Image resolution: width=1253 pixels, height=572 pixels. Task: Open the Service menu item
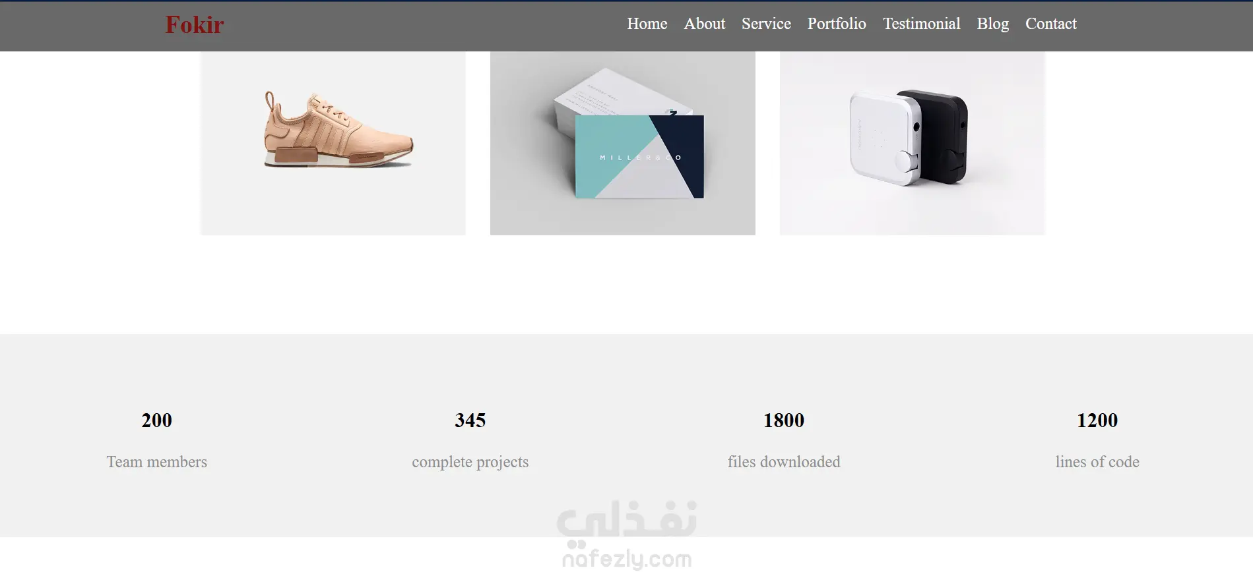[x=766, y=24]
